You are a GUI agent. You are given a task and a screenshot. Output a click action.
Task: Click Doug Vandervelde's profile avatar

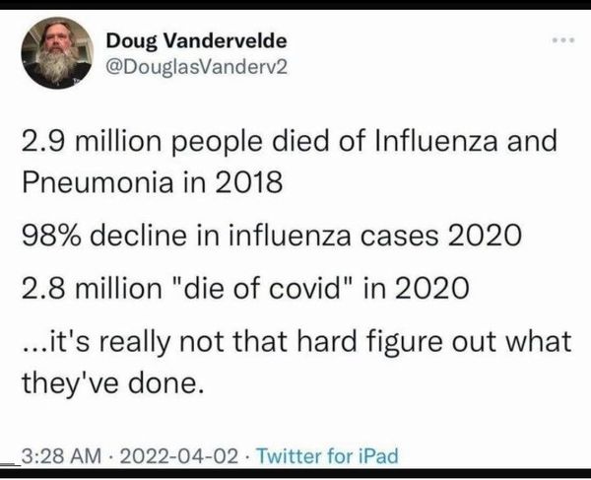[57, 53]
